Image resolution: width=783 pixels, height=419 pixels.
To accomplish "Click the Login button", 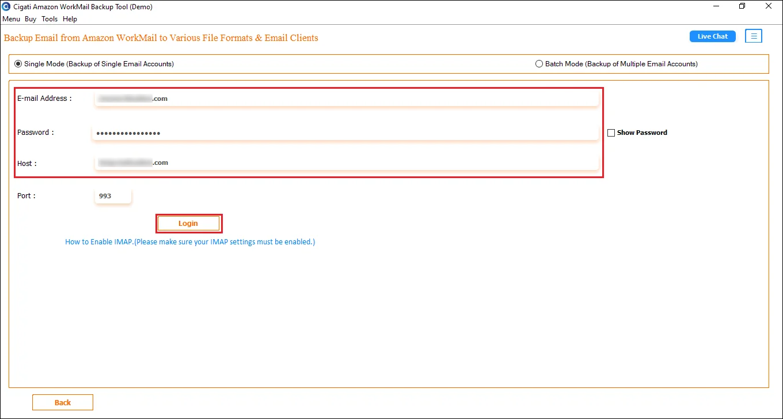I will click(188, 224).
